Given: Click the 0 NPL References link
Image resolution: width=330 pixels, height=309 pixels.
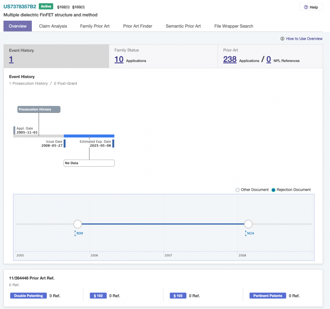Looking at the screenshot, I should tap(269, 59).
